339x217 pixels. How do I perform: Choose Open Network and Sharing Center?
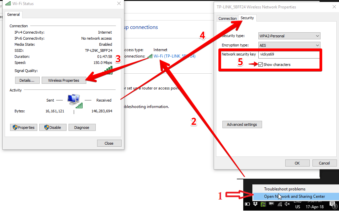[294, 196]
